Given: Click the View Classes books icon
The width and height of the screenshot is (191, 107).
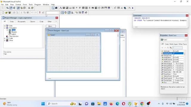Looking at the screenshot, I should point(56,8).
